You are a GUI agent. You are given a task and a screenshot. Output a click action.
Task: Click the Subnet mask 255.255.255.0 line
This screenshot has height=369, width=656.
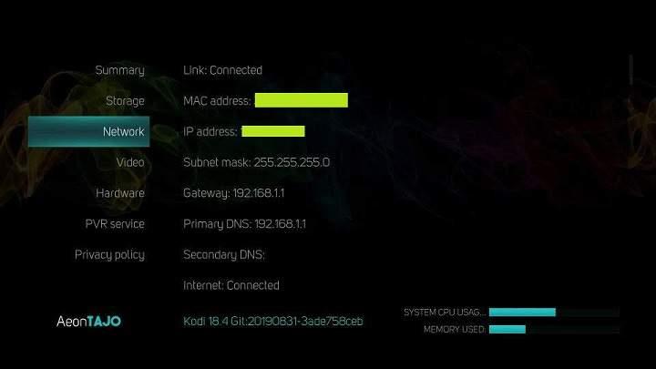(256, 162)
